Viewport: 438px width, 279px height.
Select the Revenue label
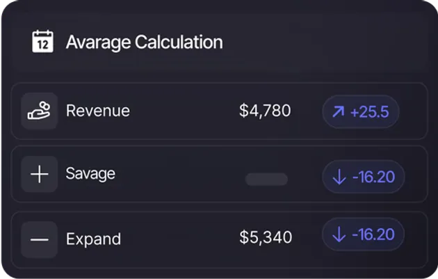[x=97, y=111]
